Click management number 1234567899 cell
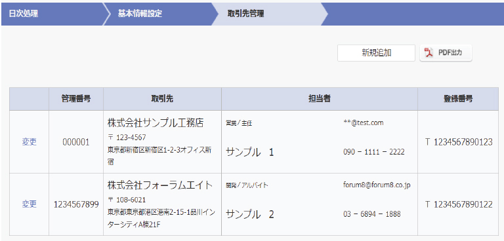 [x=76, y=204]
